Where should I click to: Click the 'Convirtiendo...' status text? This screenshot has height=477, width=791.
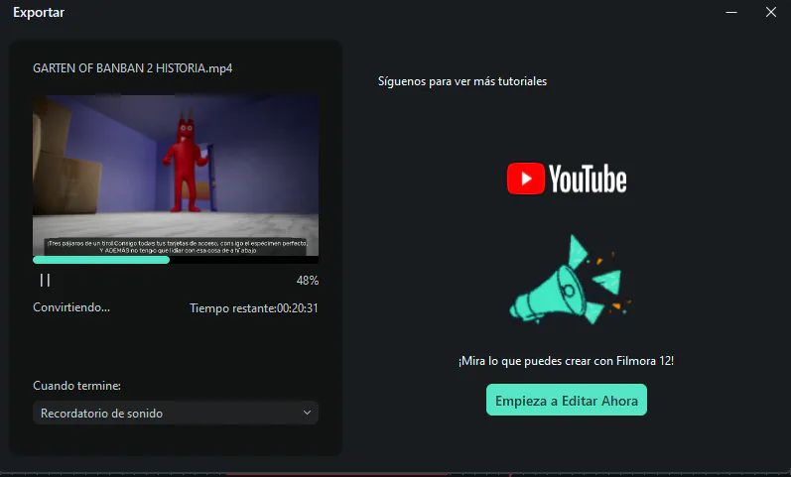point(71,307)
